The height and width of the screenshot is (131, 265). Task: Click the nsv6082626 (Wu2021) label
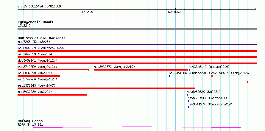(x=204, y=92)
